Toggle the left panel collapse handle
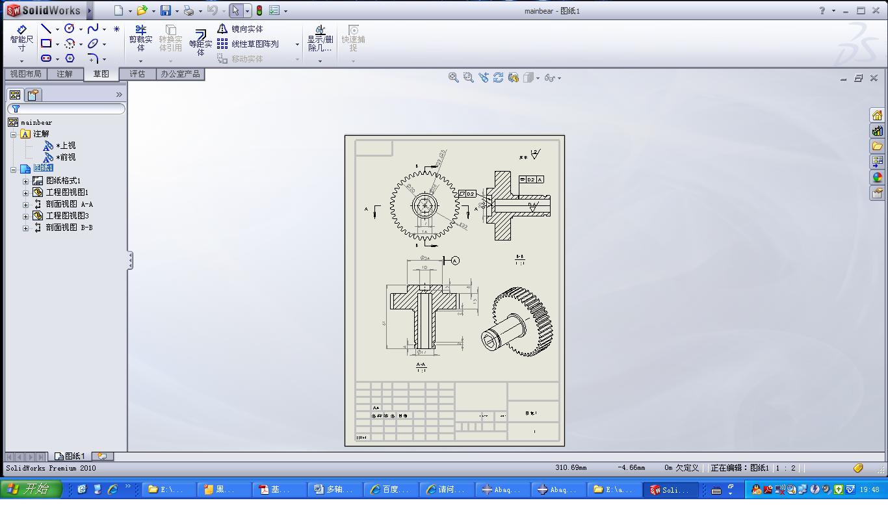 (130, 261)
